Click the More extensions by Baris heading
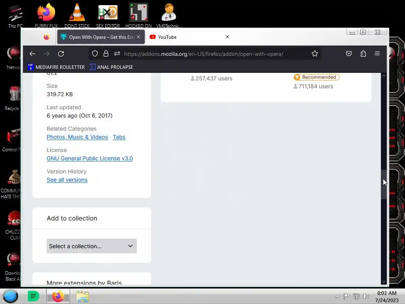 click(84, 283)
